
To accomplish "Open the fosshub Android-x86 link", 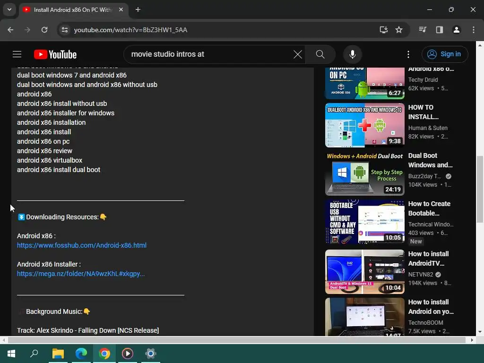I will coord(82,245).
